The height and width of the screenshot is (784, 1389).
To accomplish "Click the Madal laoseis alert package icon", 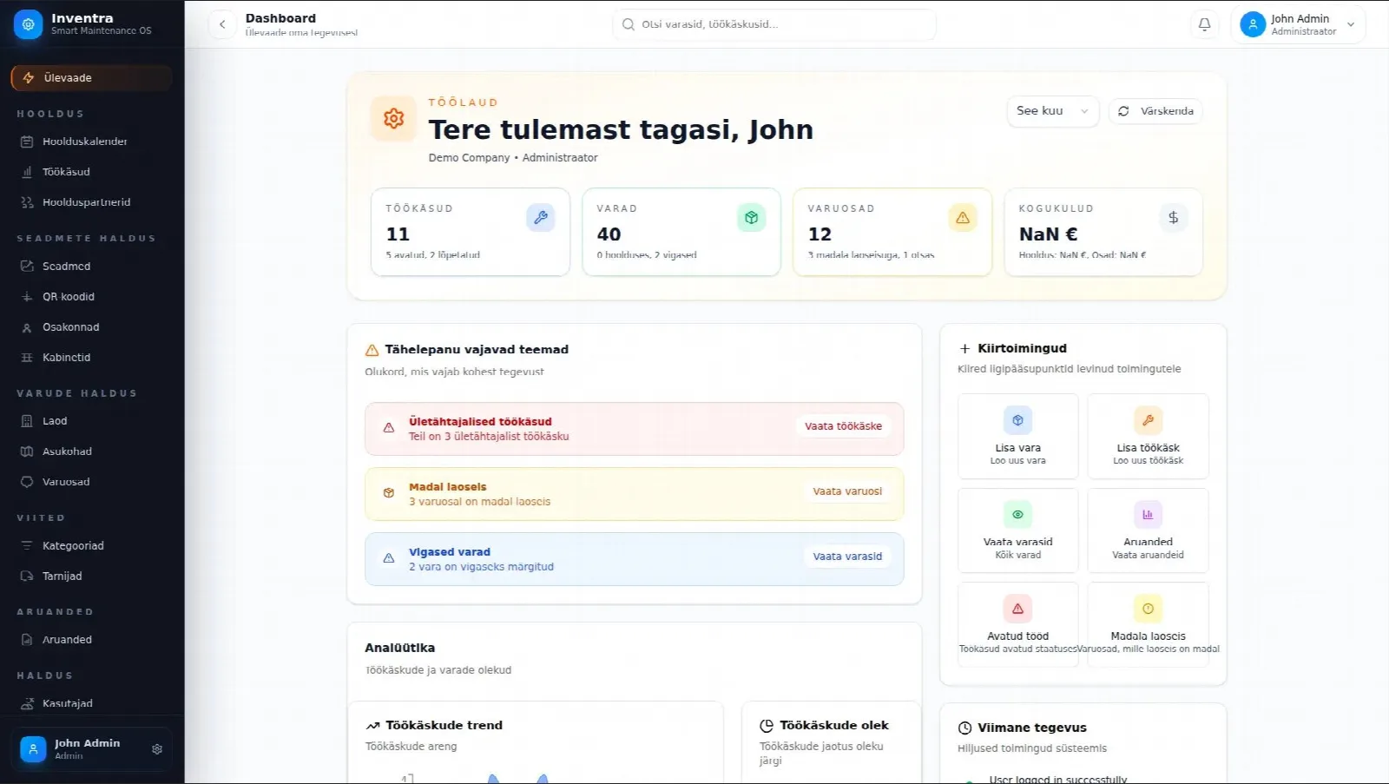I will [x=389, y=493].
